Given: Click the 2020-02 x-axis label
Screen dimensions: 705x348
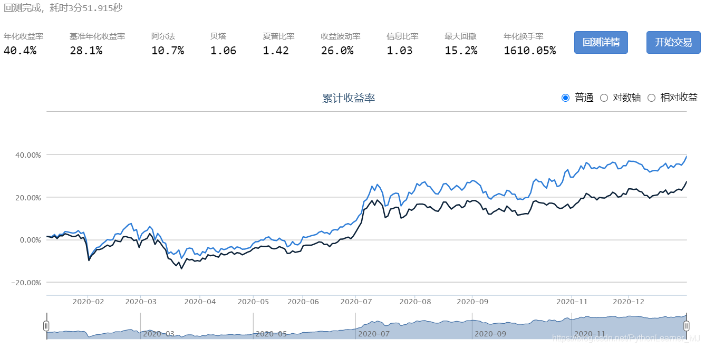Looking at the screenshot, I should tap(88, 302).
